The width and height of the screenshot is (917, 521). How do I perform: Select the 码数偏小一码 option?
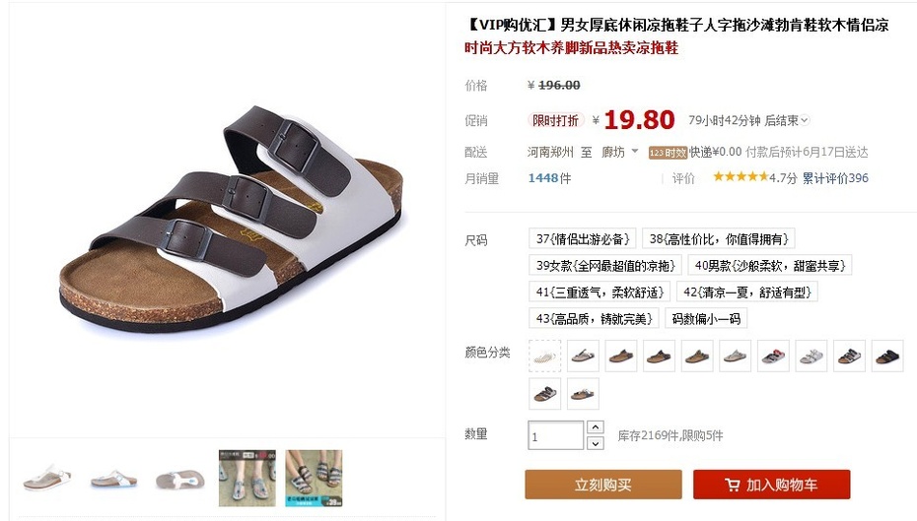(x=706, y=319)
